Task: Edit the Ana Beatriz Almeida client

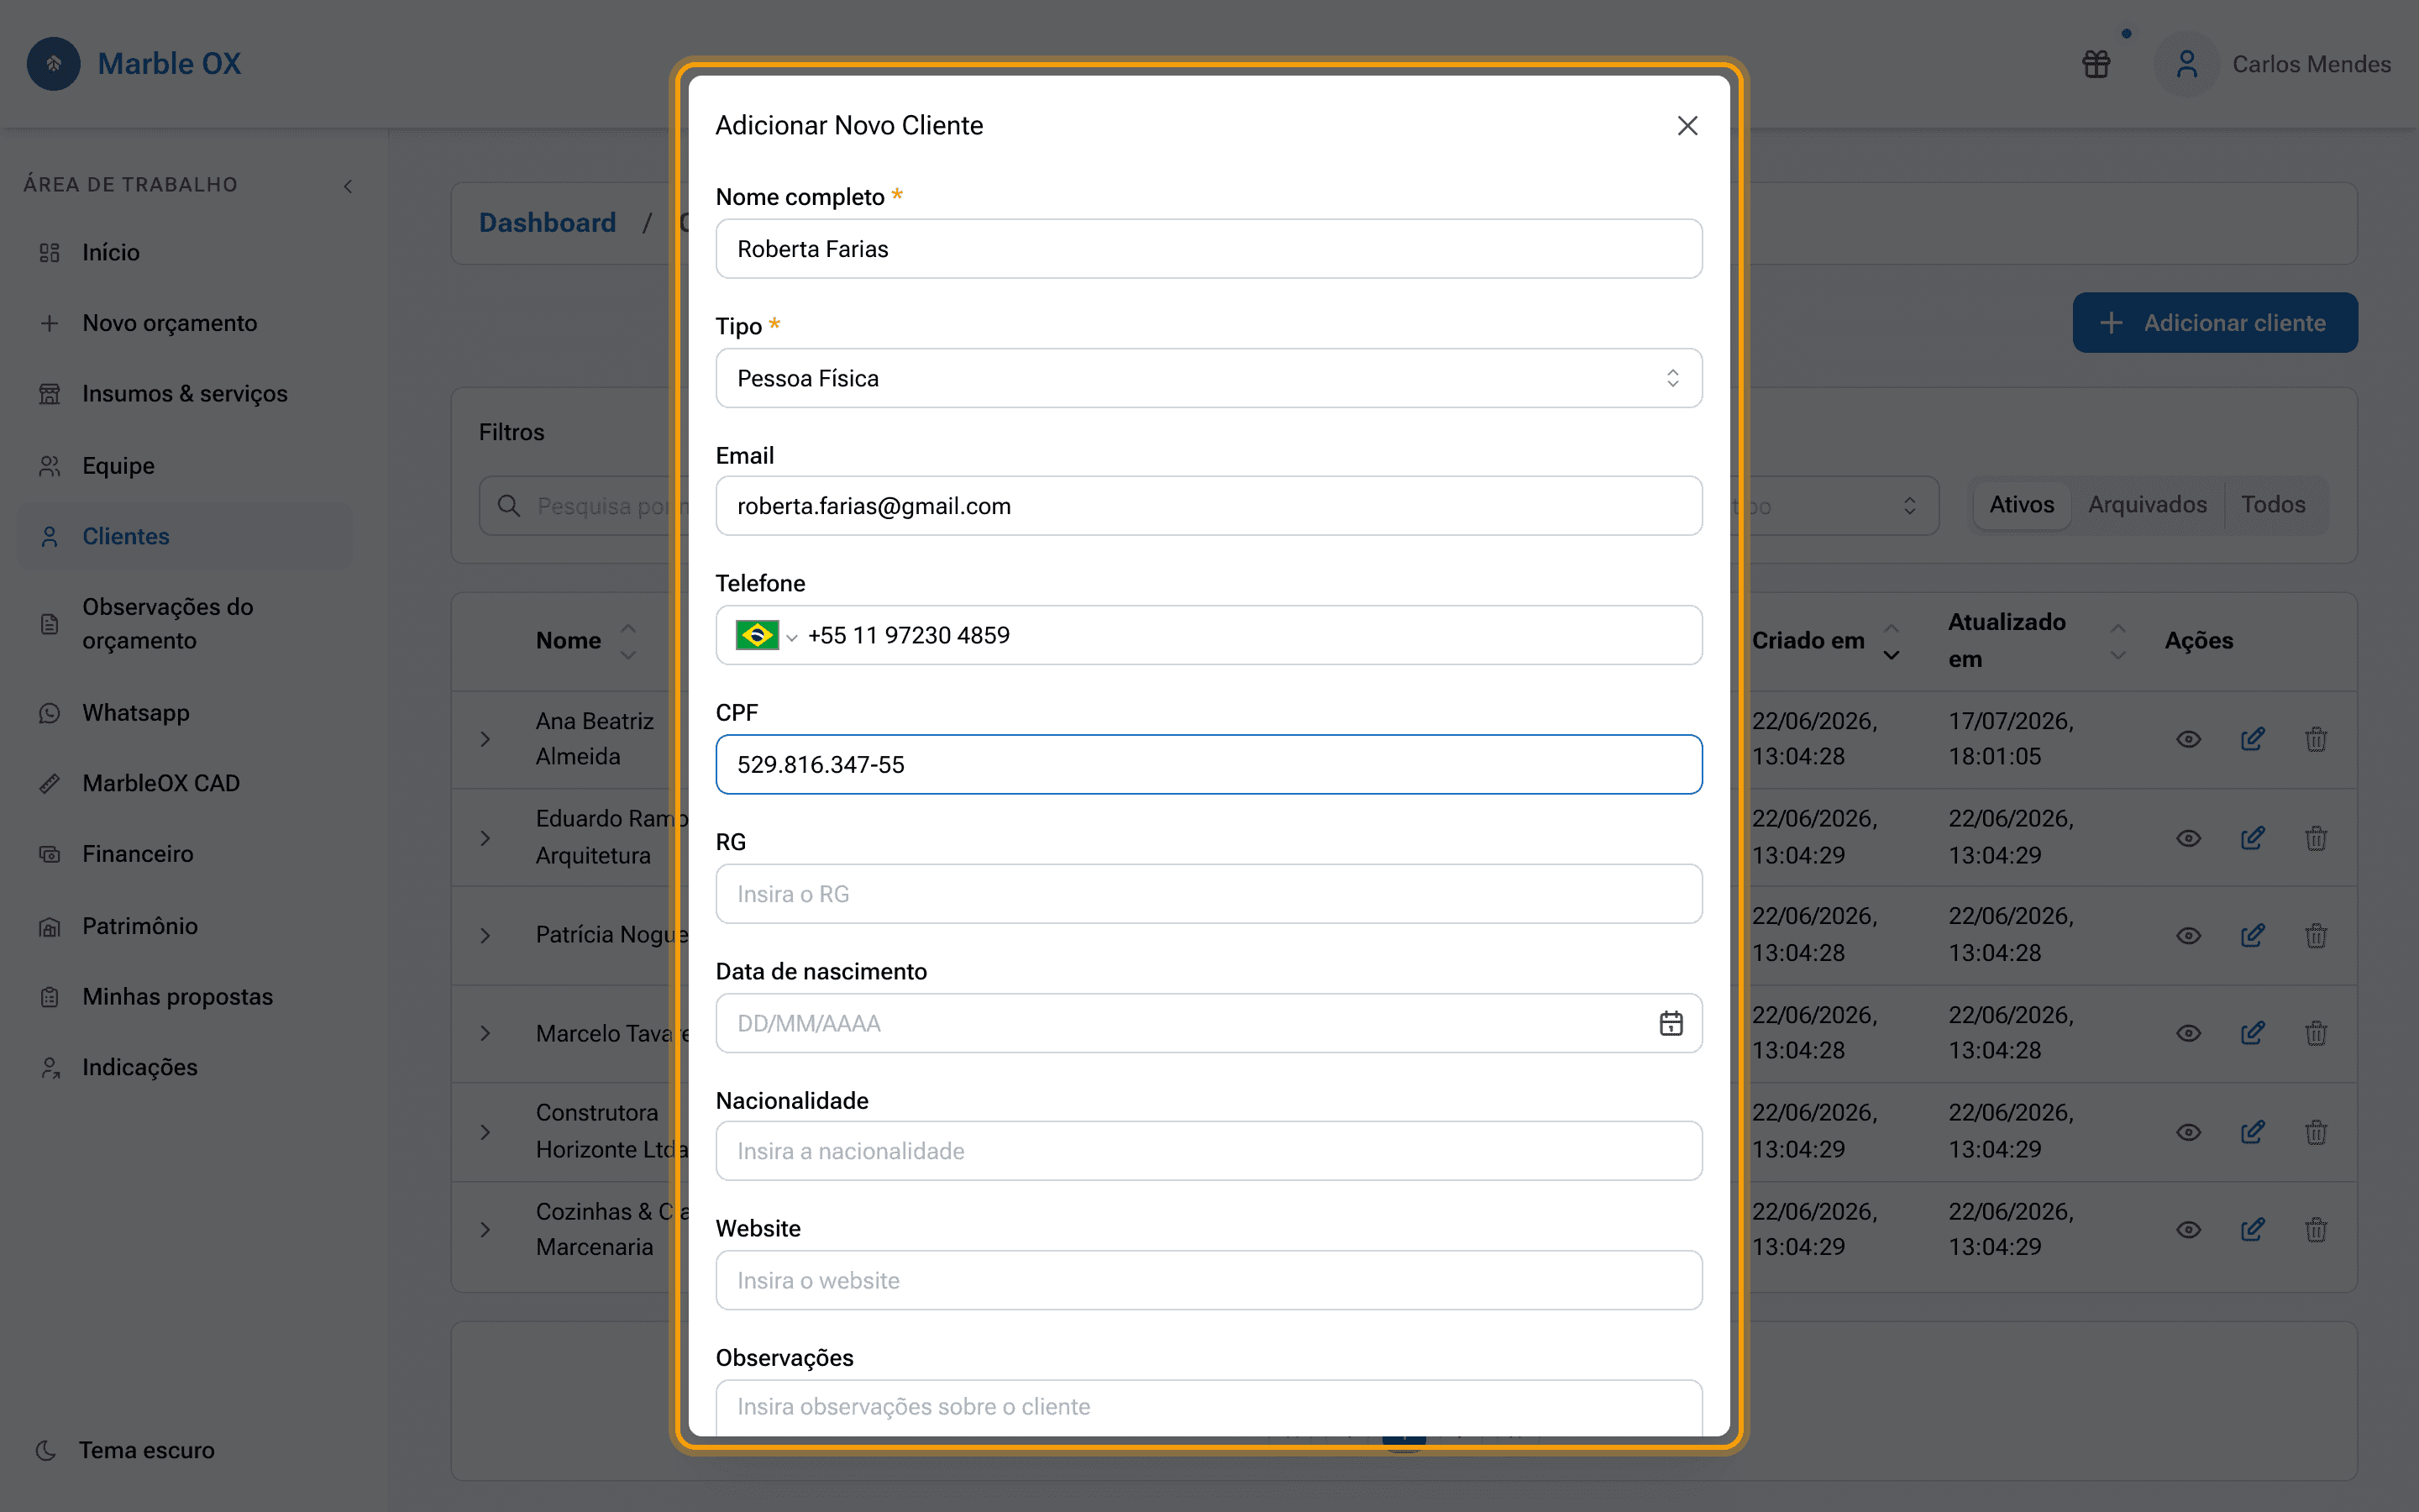Action: [2252, 739]
